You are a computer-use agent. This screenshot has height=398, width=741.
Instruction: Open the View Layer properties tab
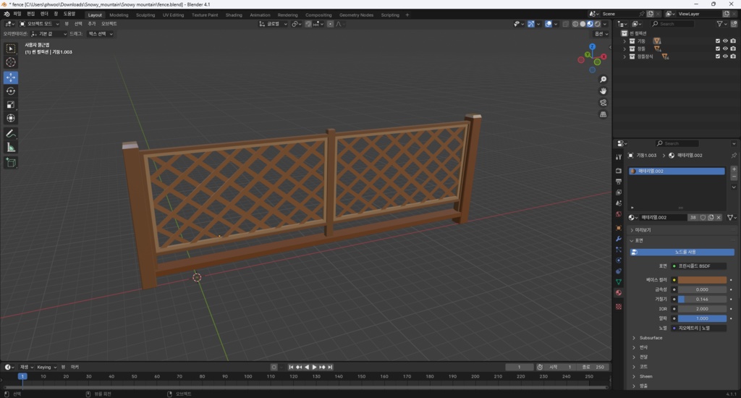pyautogui.click(x=619, y=192)
